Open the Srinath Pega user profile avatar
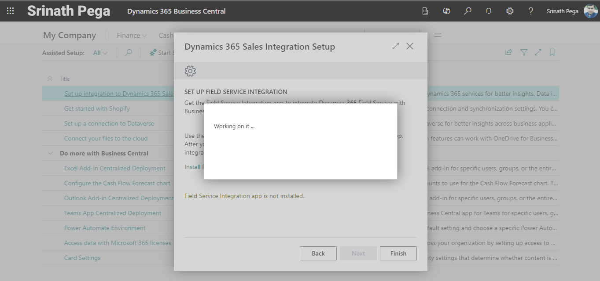600x281 pixels. point(590,11)
